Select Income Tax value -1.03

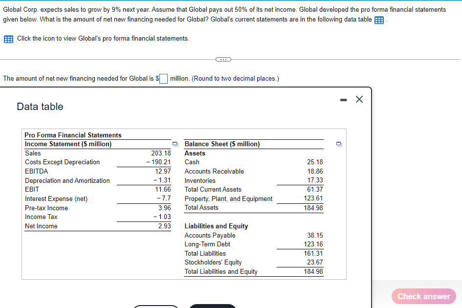click(162, 217)
